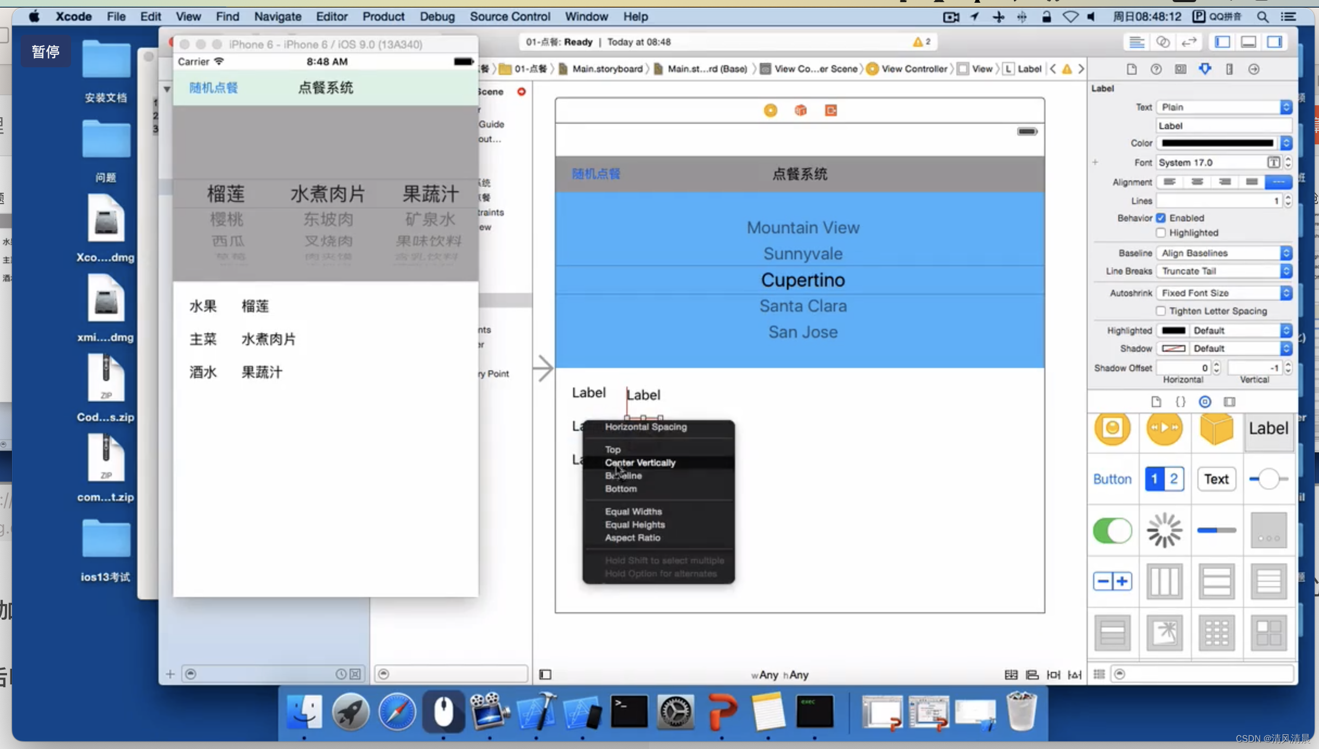Open the Shadow color Default dropdown

click(x=1240, y=348)
